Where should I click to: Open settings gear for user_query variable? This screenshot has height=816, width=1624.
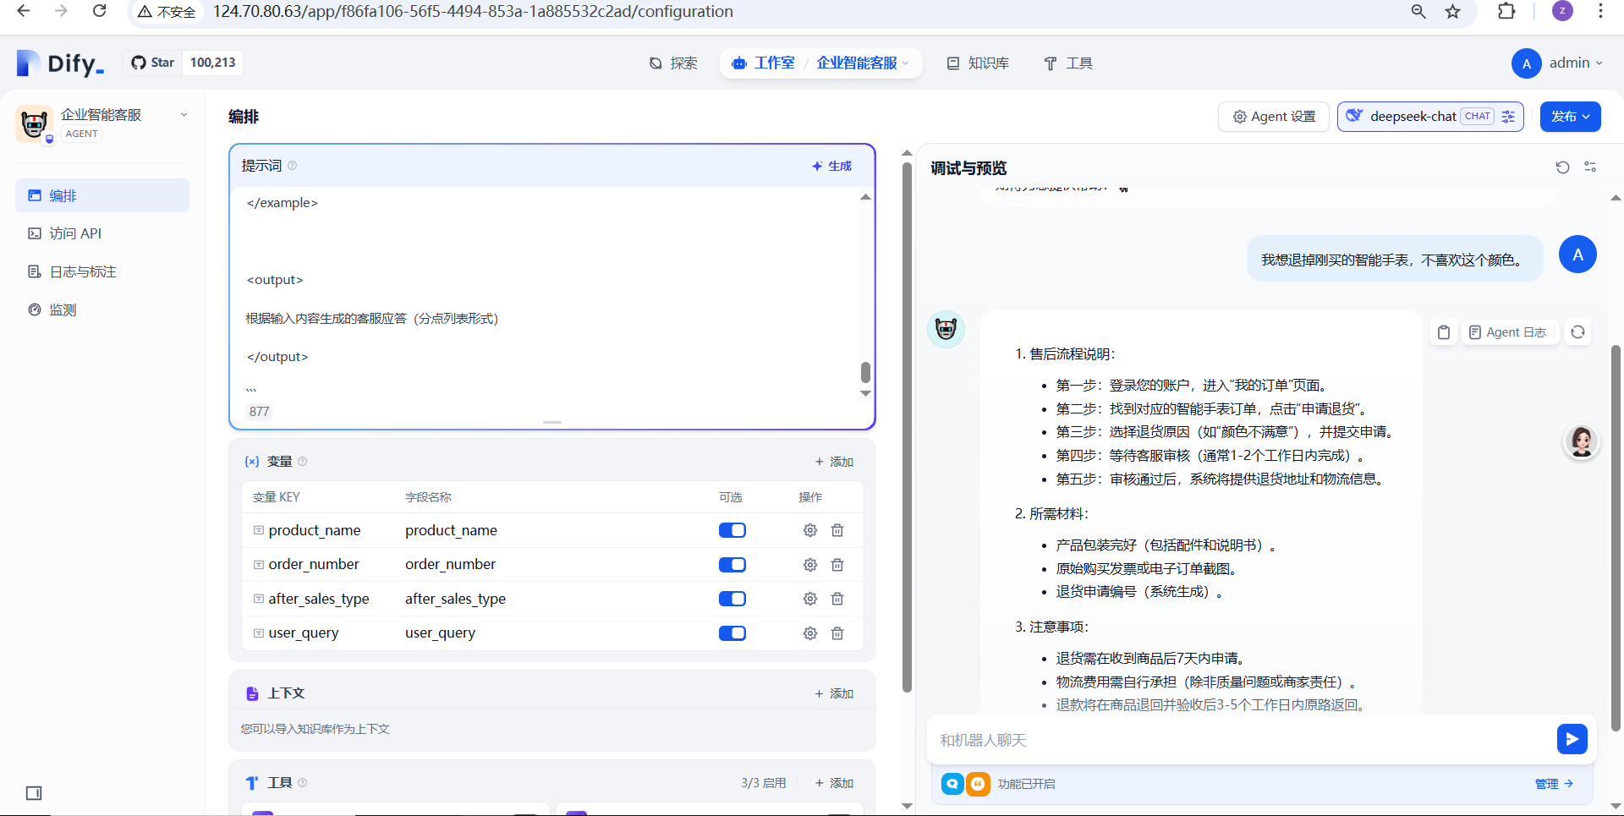point(810,633)
